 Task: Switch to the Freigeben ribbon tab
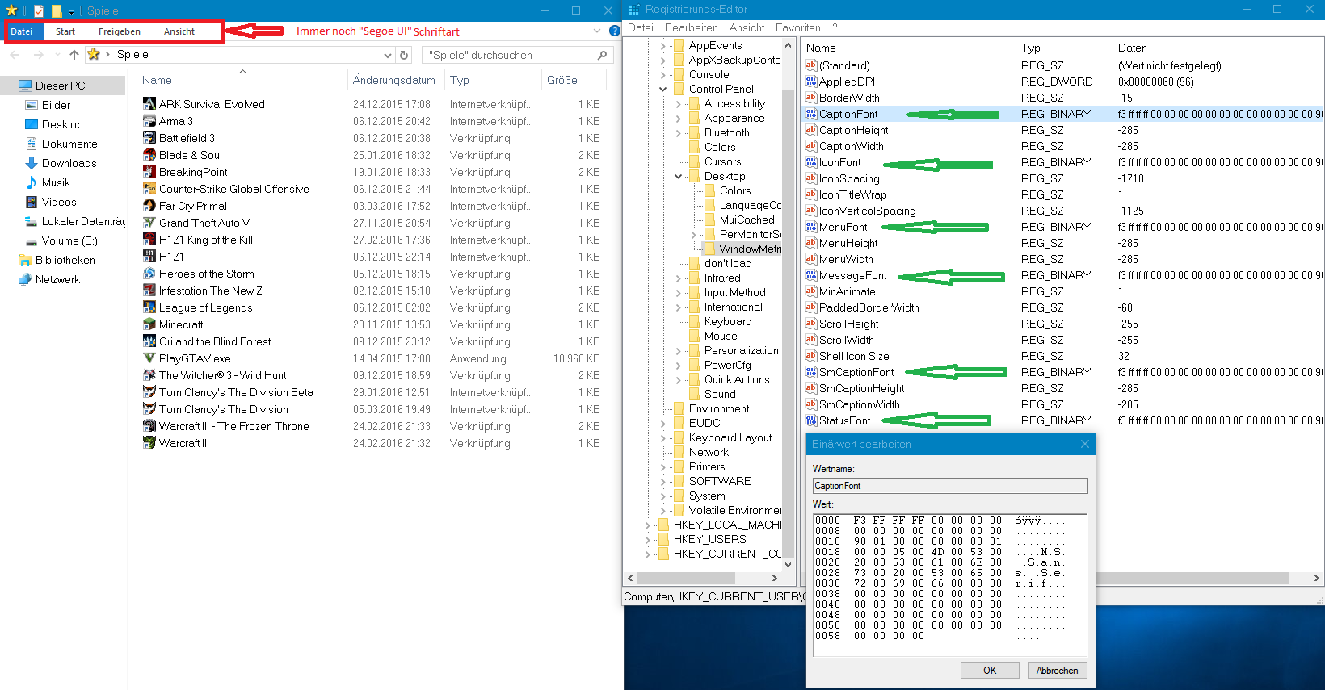point(120,31)
